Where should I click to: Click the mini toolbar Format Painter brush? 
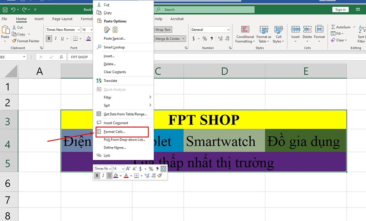160,176
